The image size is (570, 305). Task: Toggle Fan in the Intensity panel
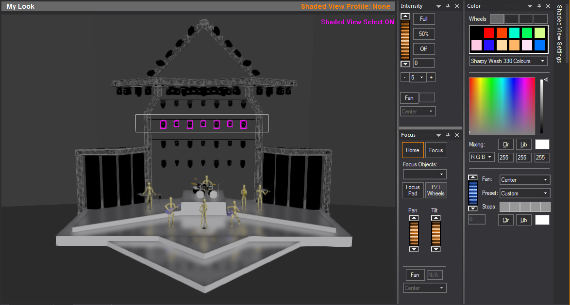tap(409, 98)
